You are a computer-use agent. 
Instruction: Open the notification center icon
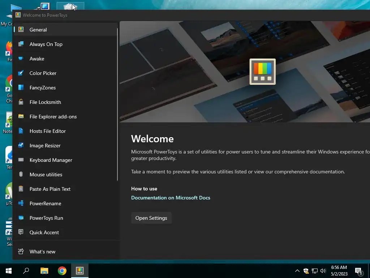tap(358, 271)
